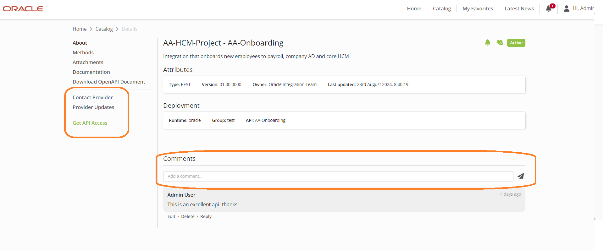Viewport: 603px width, 250px height.
Task: Open Provider Updates
Action: click(x=93, y=107)
